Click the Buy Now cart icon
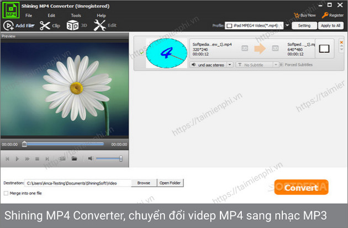348x228 pixels. click(x=297, y=15)
